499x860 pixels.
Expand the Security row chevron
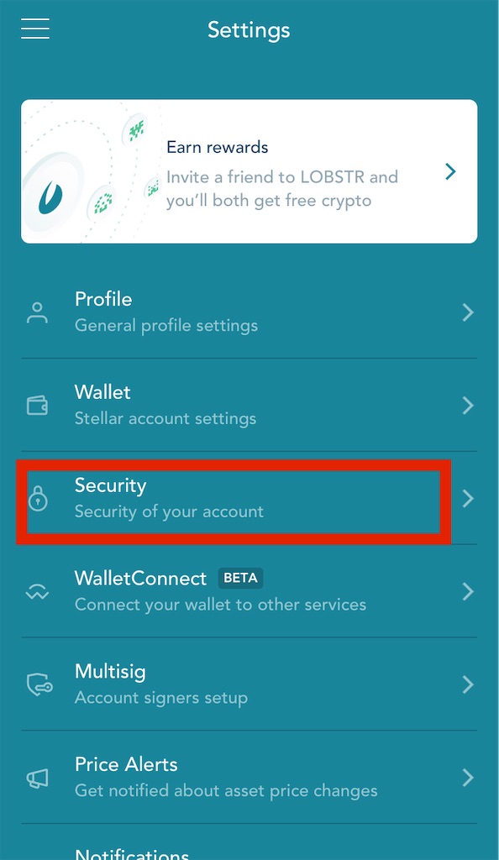click(468, 499)
